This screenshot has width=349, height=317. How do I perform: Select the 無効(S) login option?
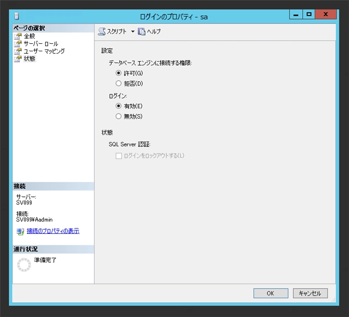[119, 116]
